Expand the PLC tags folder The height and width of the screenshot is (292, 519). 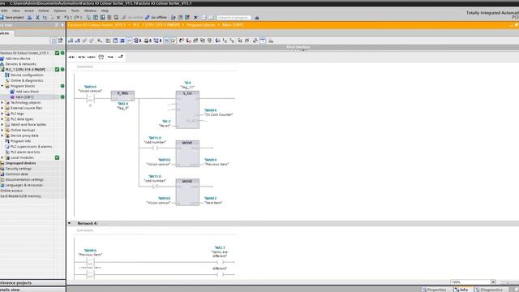click(x=2, y=114)
